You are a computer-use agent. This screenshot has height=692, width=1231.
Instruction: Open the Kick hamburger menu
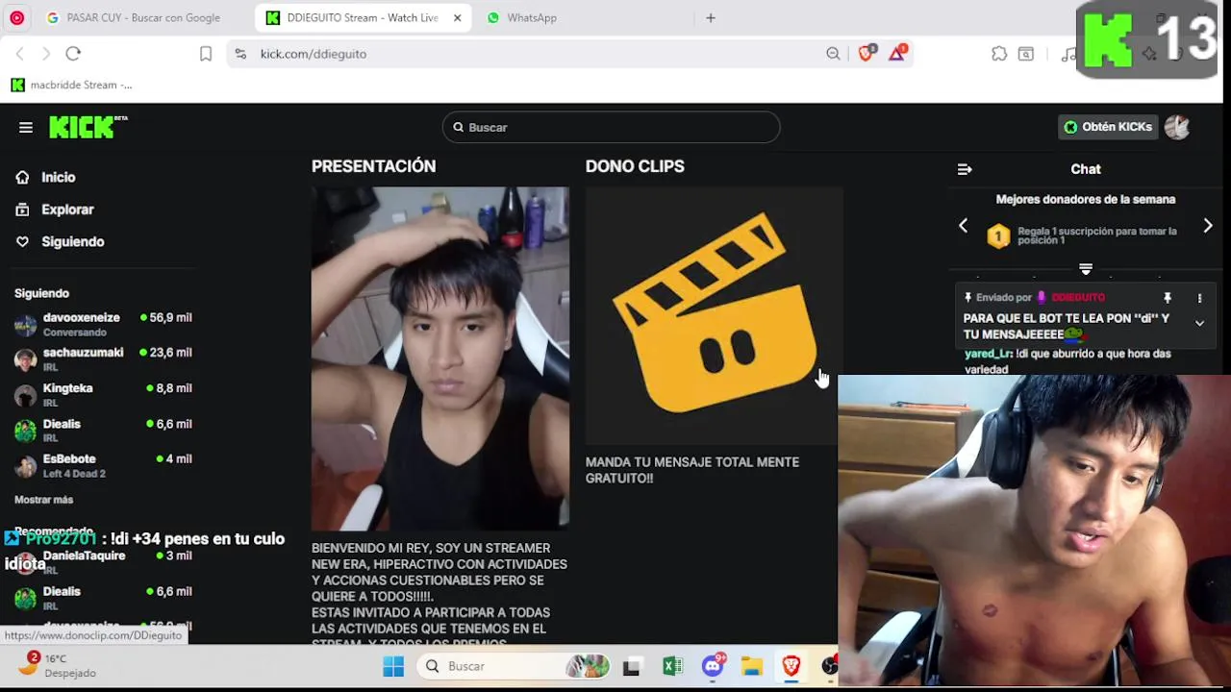point(26,127)
